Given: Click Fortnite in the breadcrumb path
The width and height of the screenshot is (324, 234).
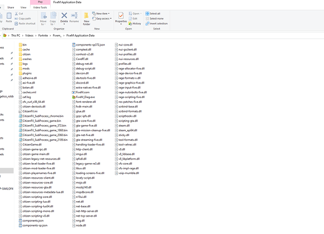Looking at the screenshot, I should pyautogui.click(x=43, y=36).
